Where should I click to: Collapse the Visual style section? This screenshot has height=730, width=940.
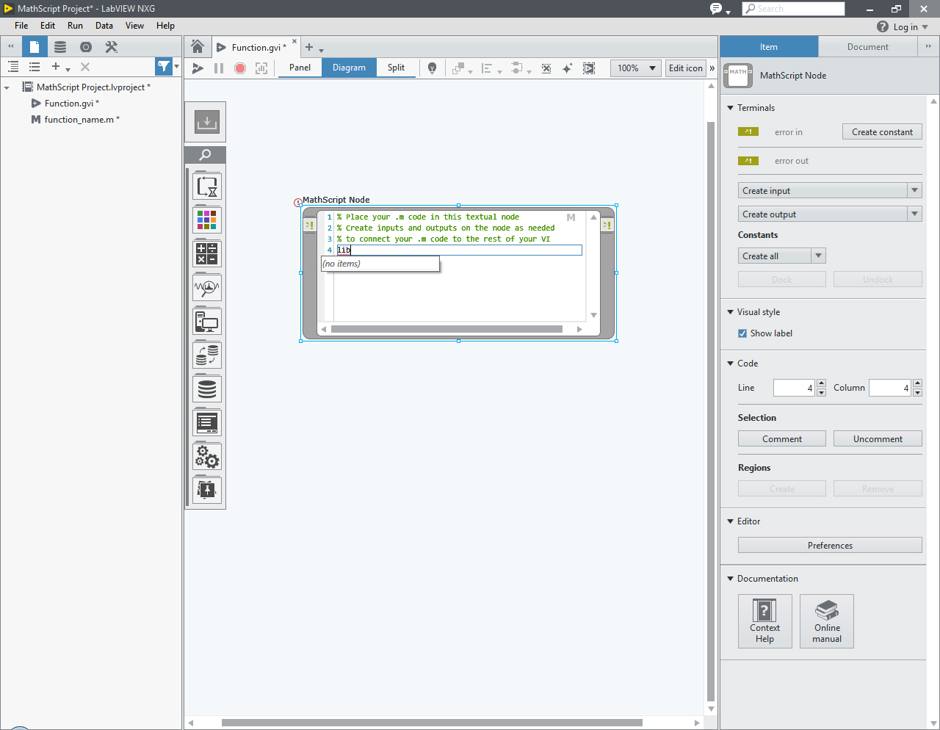click(x=731, y=312)
